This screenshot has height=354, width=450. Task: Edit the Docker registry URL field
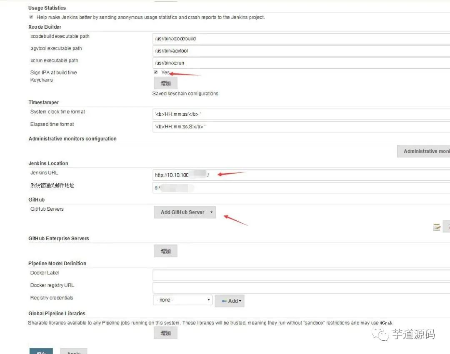301,288
